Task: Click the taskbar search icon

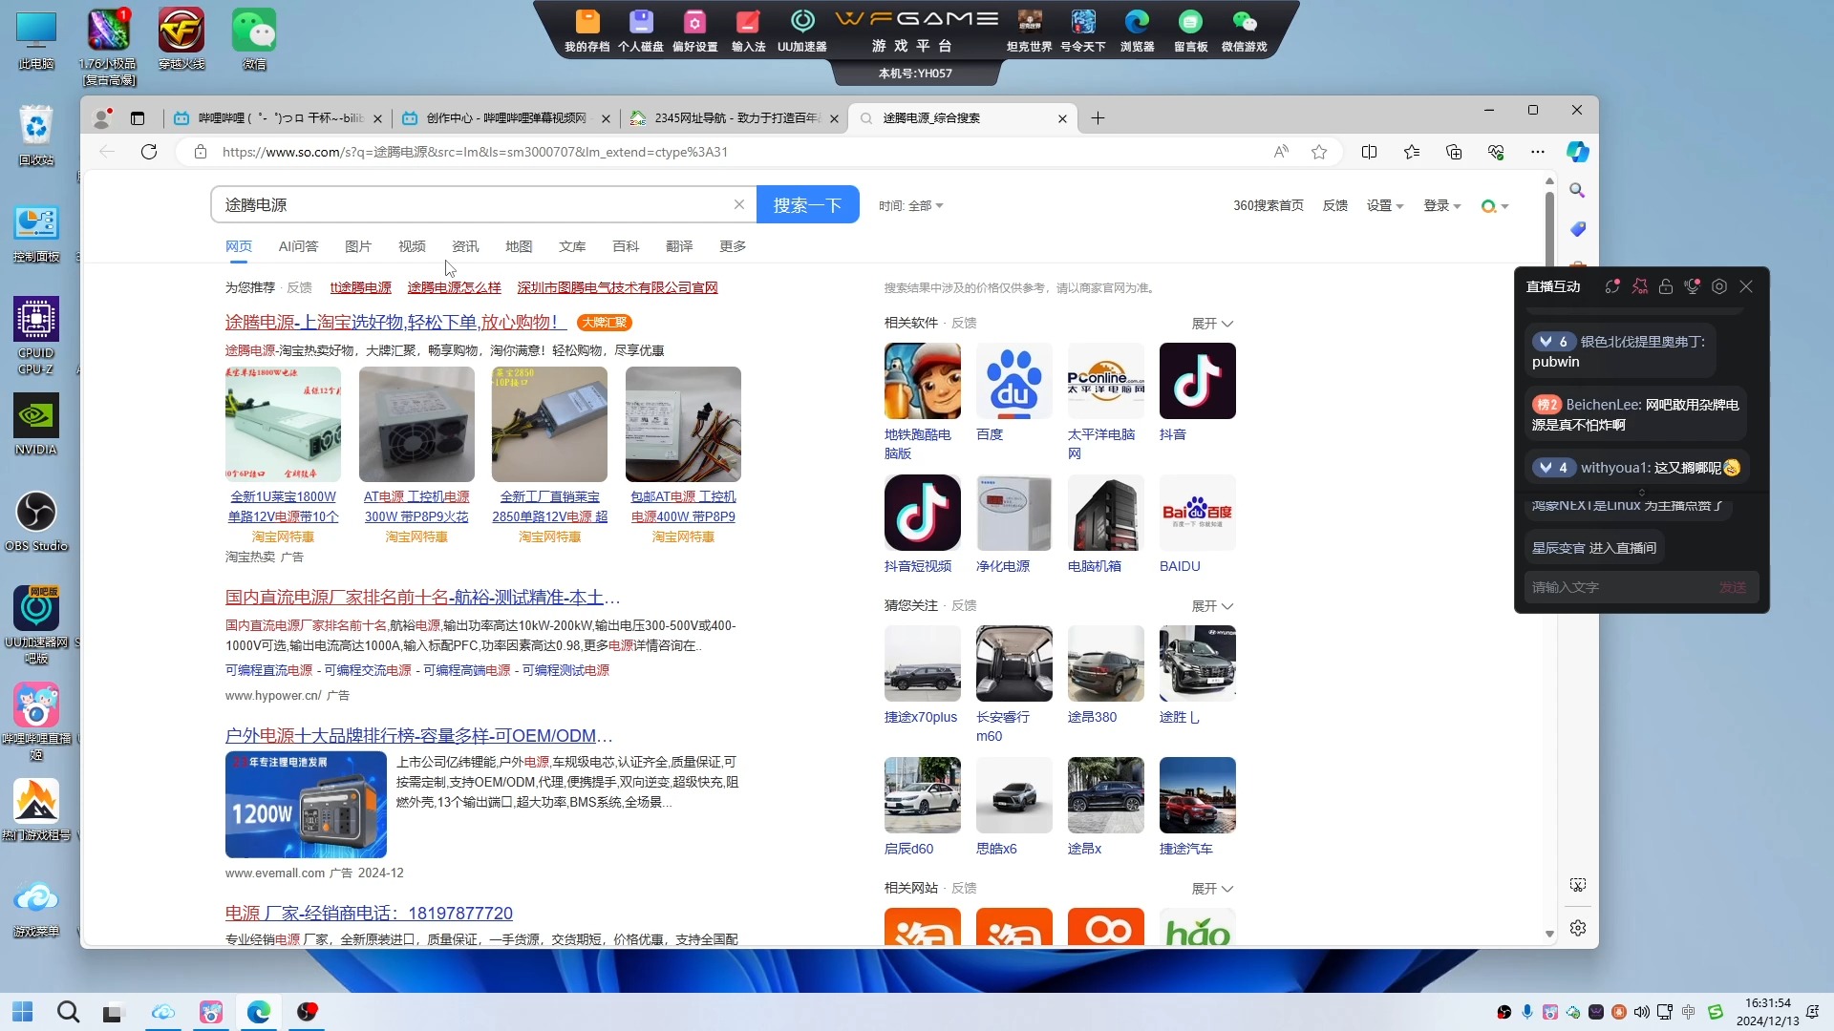Action: 68,1012
